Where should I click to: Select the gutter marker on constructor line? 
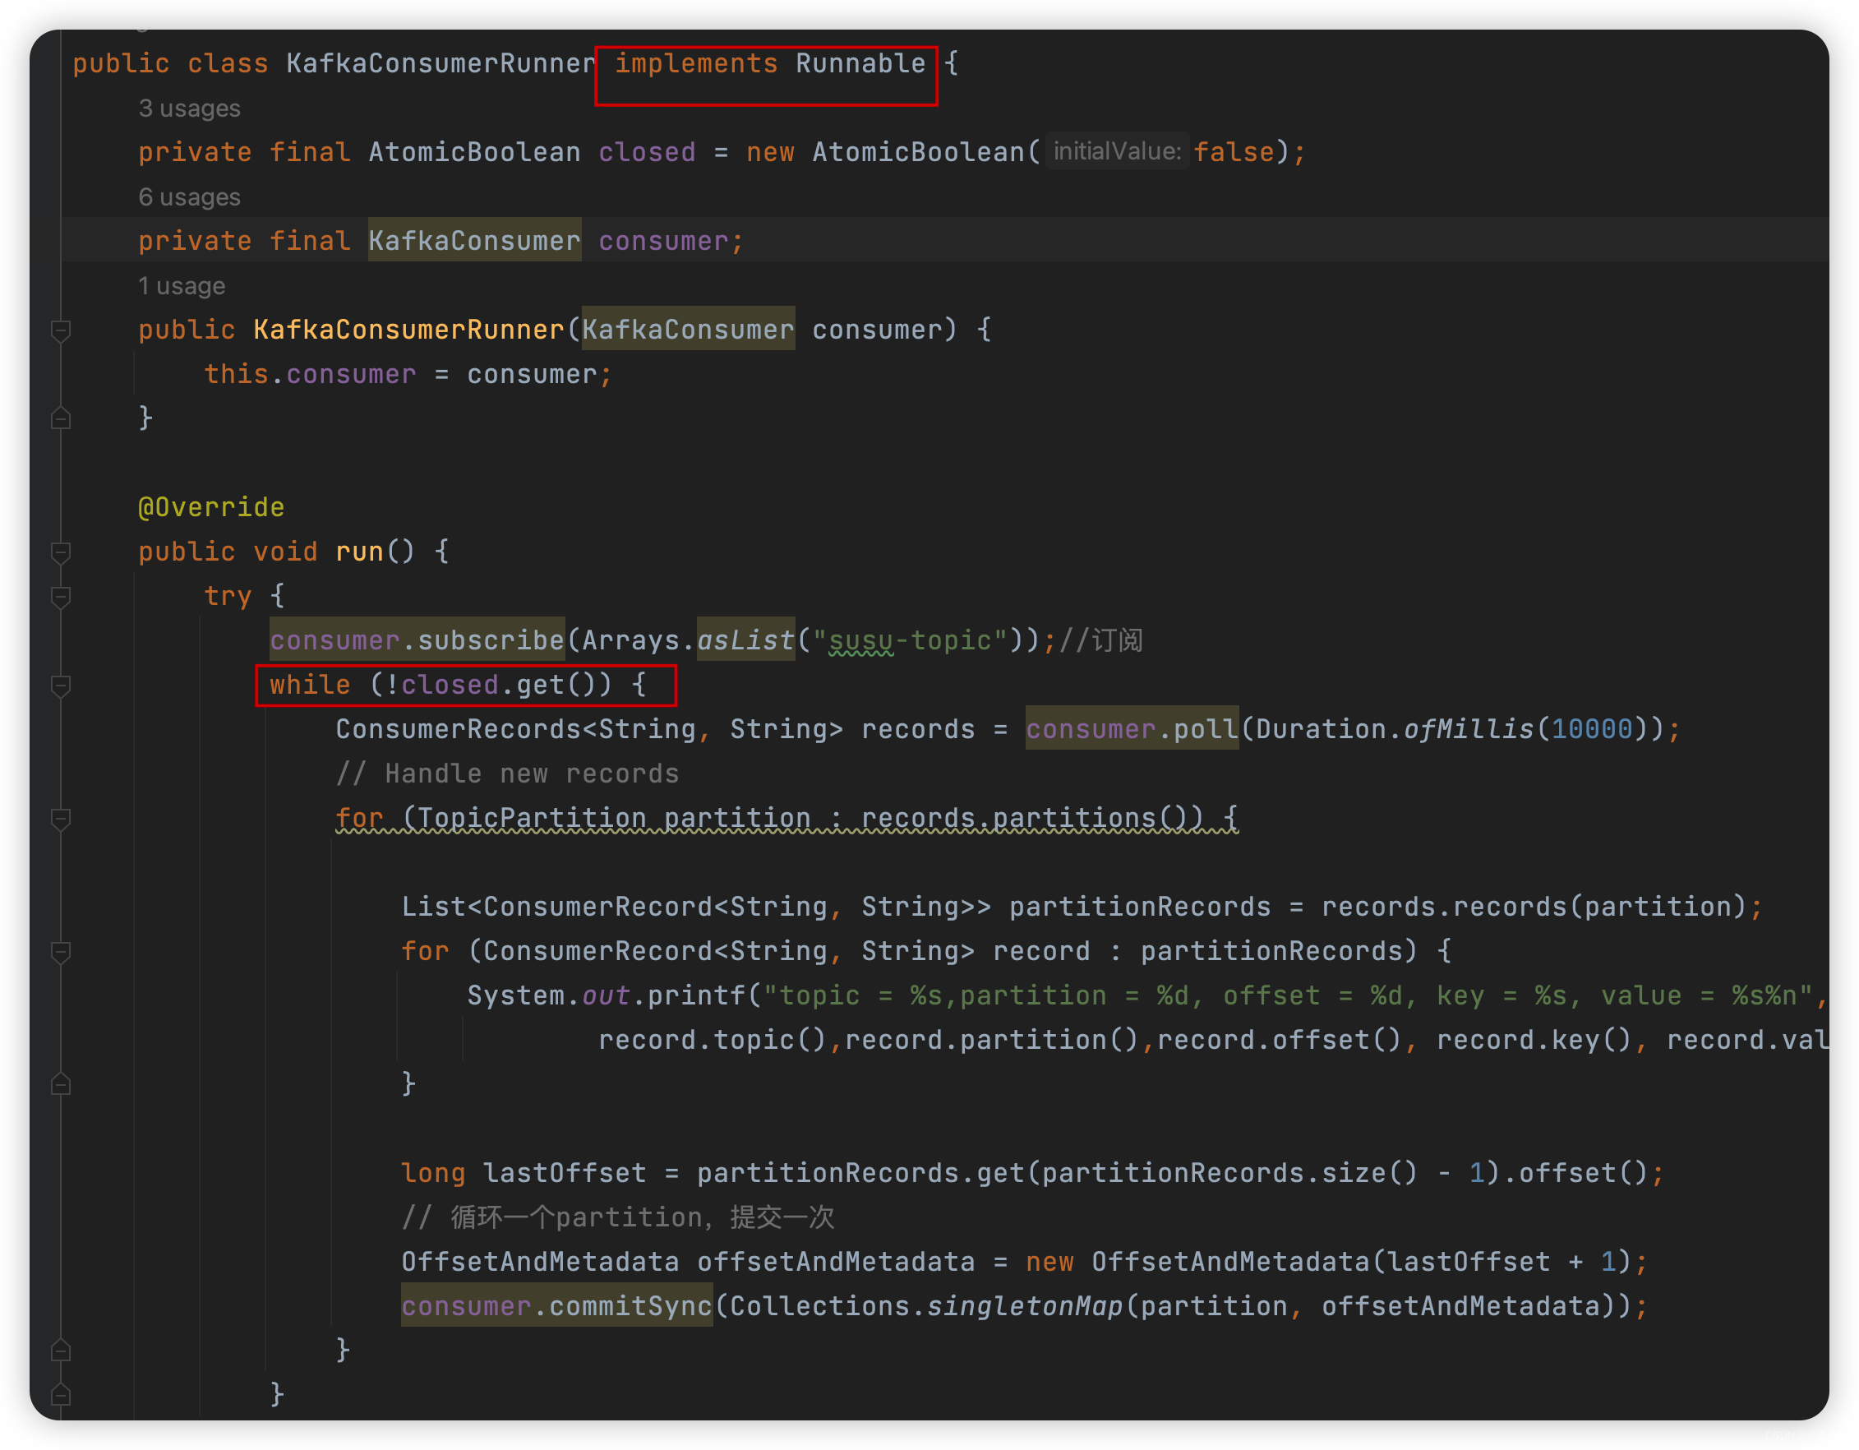(x=60, y=327)
